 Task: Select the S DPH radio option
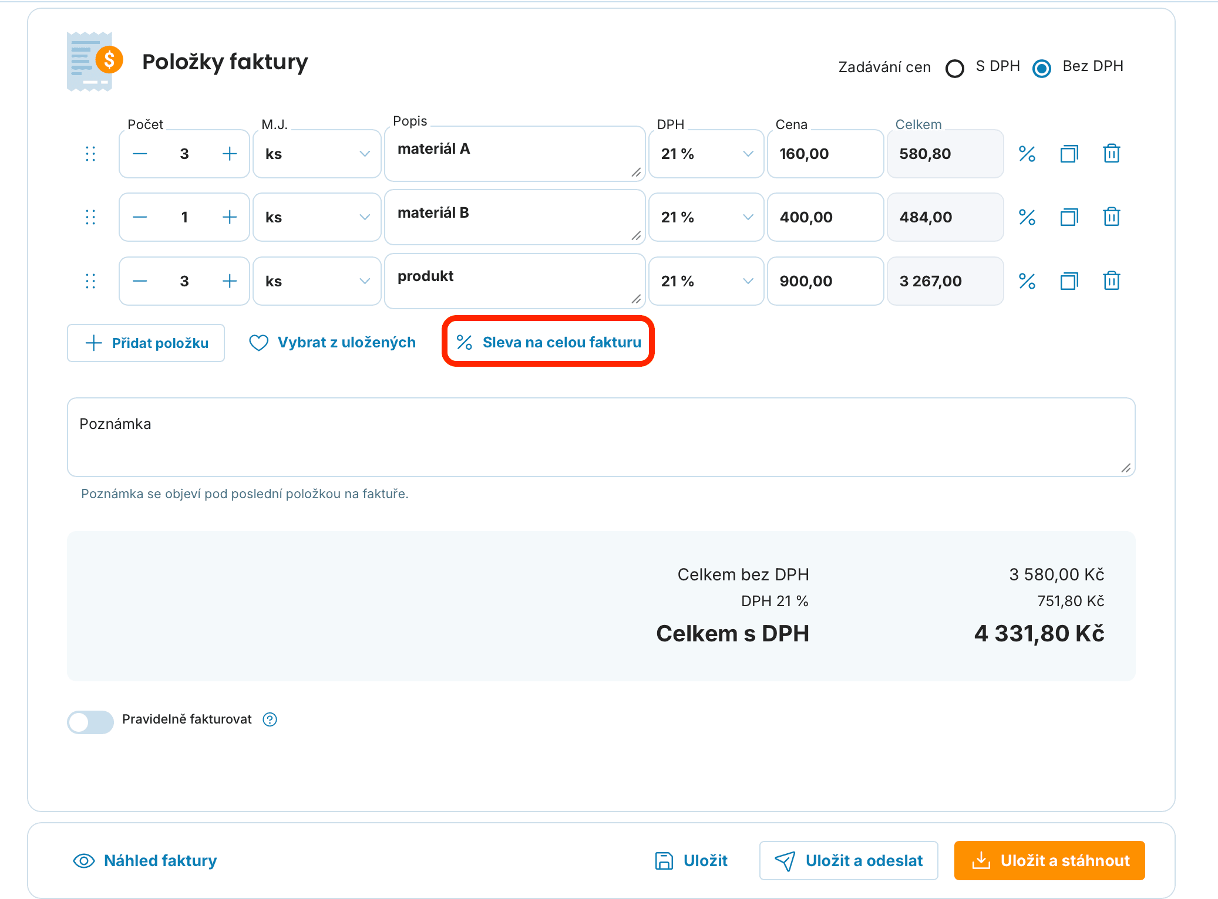pos(955,68)
